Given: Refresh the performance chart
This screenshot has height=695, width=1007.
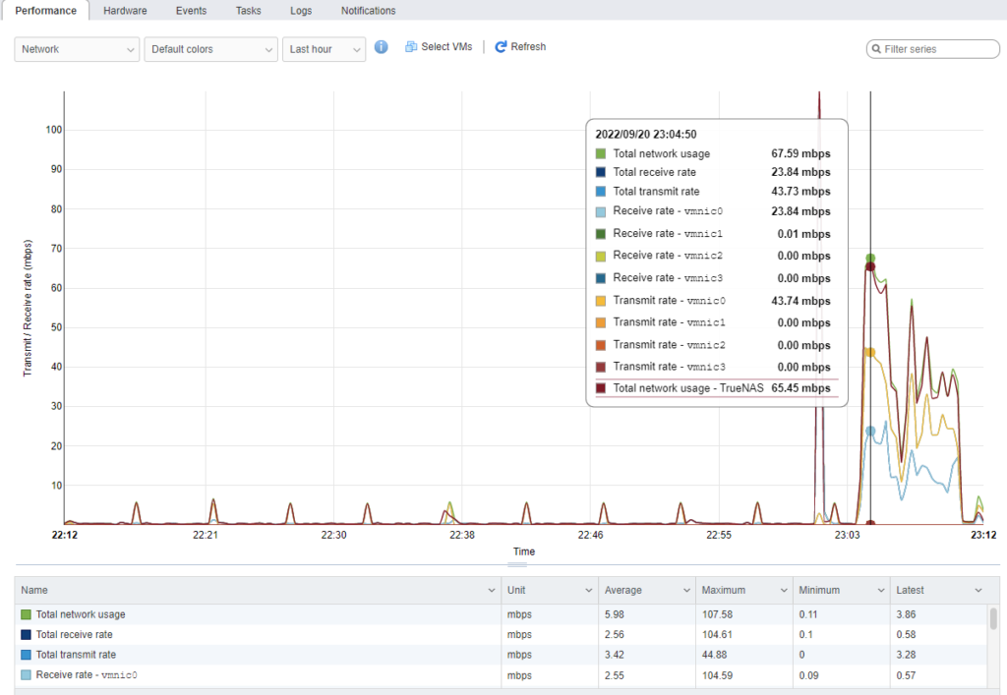Looking at the screenshot, I should 519,45.
